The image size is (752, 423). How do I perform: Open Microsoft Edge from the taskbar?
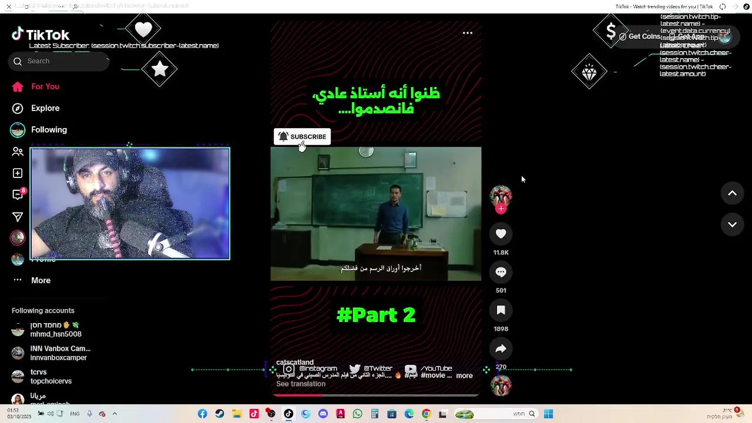409,414
